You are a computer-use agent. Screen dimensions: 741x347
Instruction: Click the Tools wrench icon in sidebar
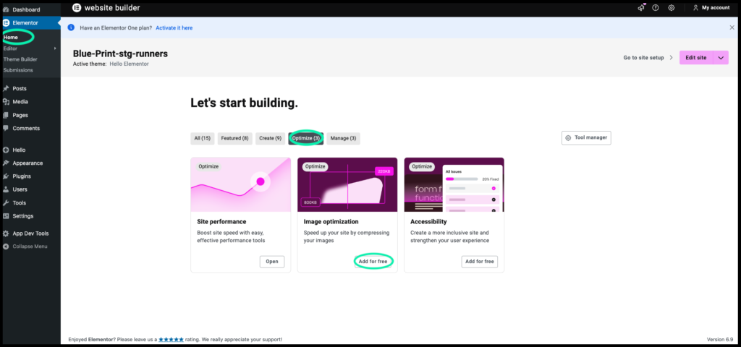(6, 203)
